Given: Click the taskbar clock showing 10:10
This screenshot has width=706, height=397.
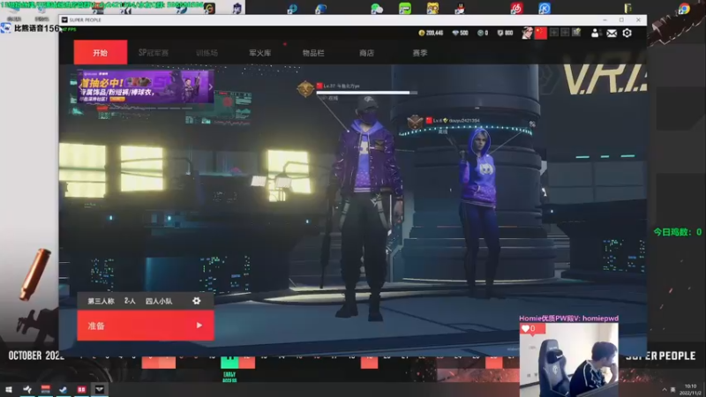Looking at the screenshot, I should (691, 390).
